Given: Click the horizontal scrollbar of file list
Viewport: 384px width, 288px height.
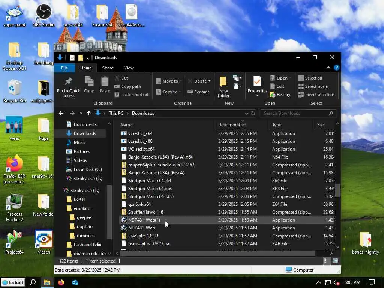Looking at the screenshot, I should click(217, 253).
